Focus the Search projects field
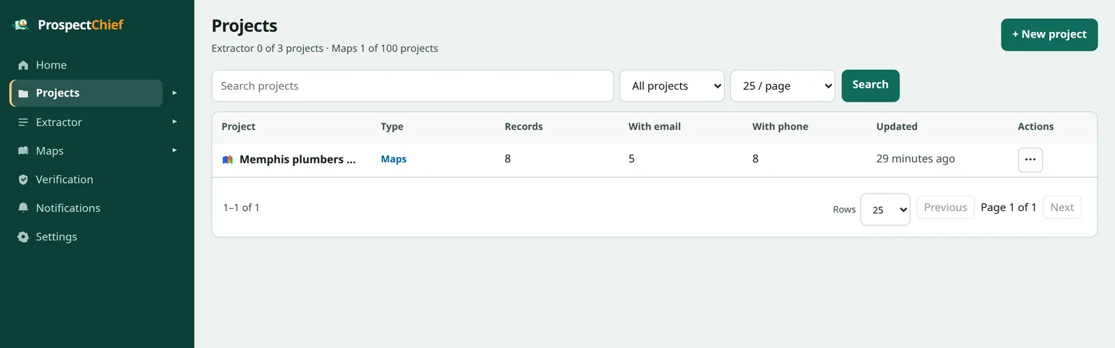 click(x=413, y=86)
